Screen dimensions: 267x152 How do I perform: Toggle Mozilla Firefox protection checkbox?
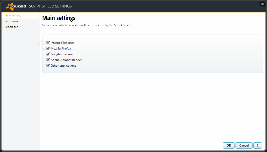[x=48, y=48]
